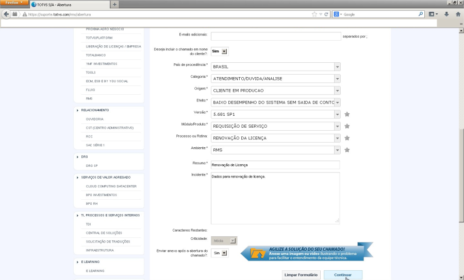Screen dimensions: 464x280
Task: Open SOLICITAÇÃO DE TRADUÇÕES link
Action: click(108, 241)
